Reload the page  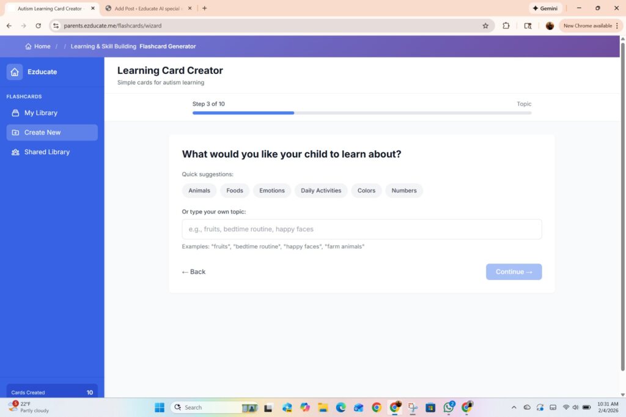(x=39, y=26)
